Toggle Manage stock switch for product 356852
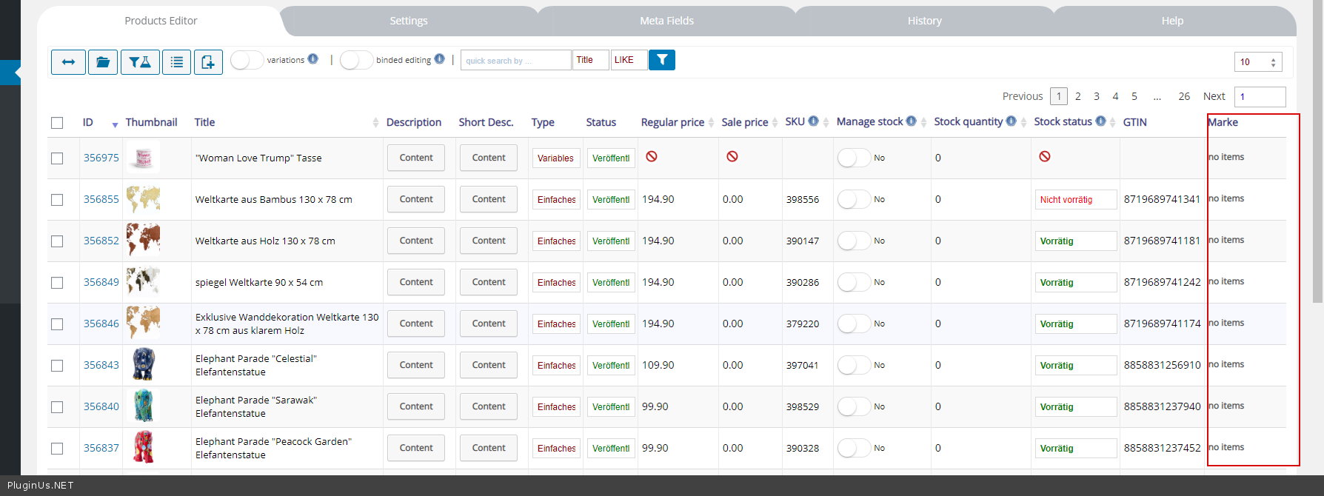This screenshot has height=496, width=1324. 853,241
